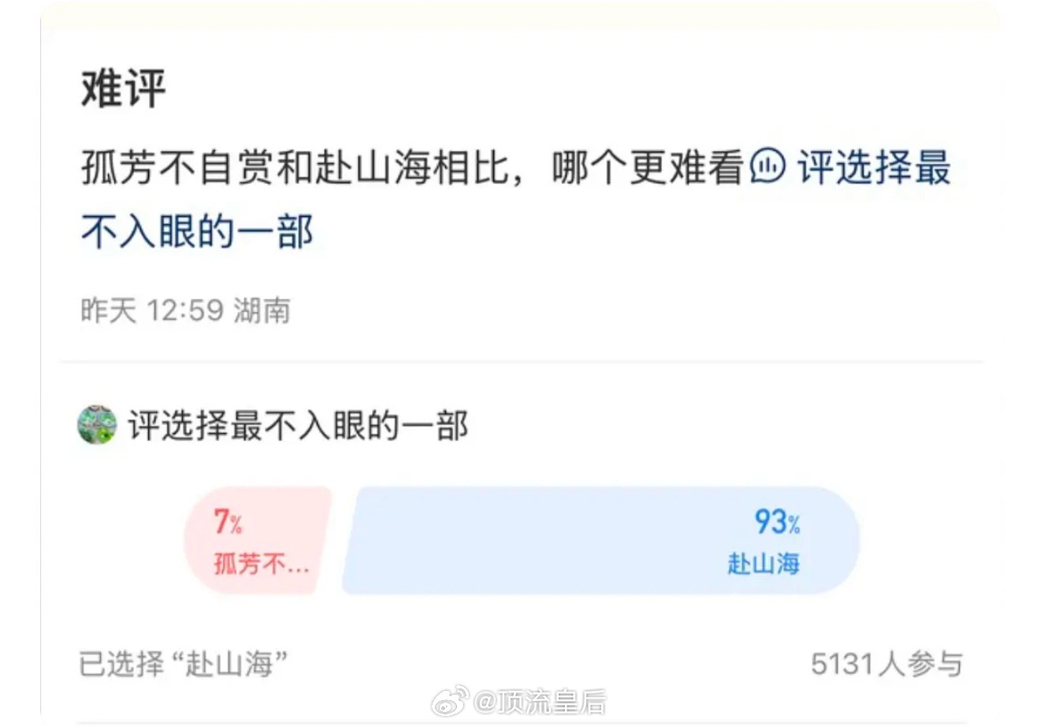
Task: Follow the blue 不入眼的一部 link line
Action: [197, 231]
